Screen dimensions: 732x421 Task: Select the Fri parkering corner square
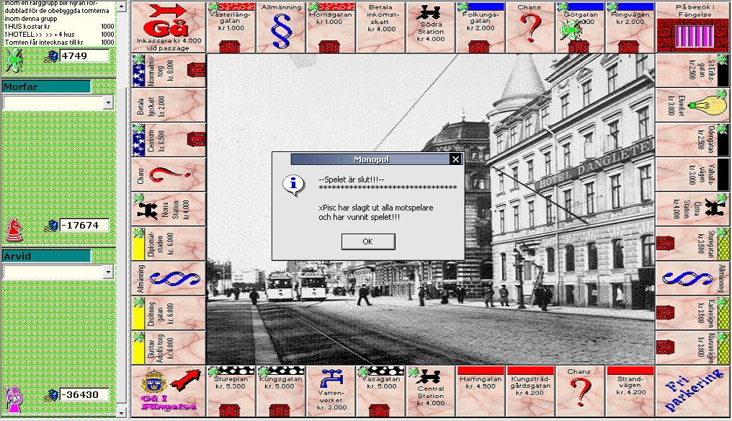click(x=693, y=391)
